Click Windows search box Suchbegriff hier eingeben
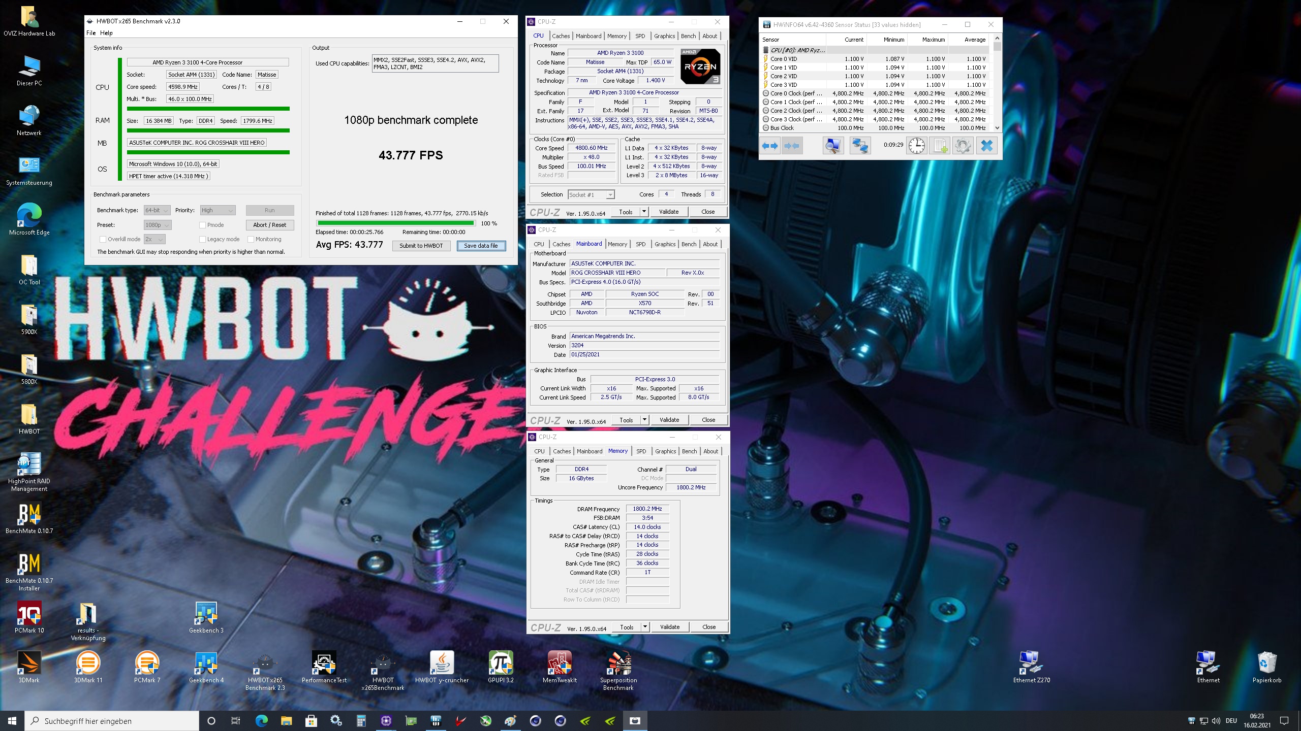This screenshot has width=1301, height=731. [x=112, y=721]
